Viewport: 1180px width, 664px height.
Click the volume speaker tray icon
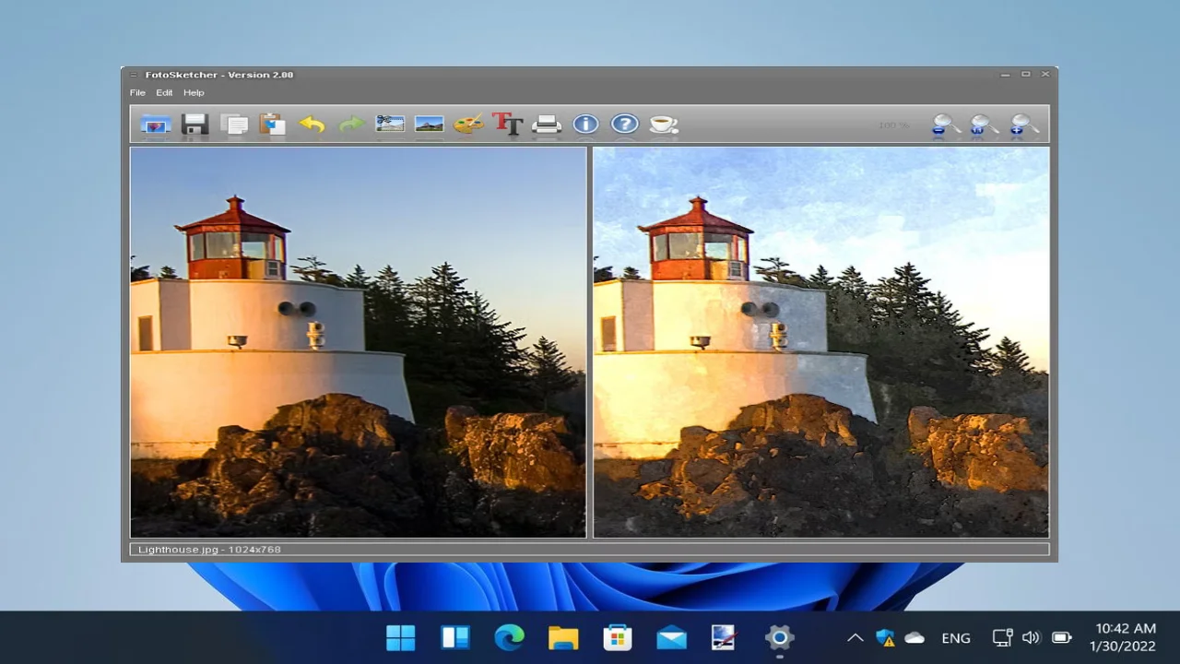tap(1032, 637)
